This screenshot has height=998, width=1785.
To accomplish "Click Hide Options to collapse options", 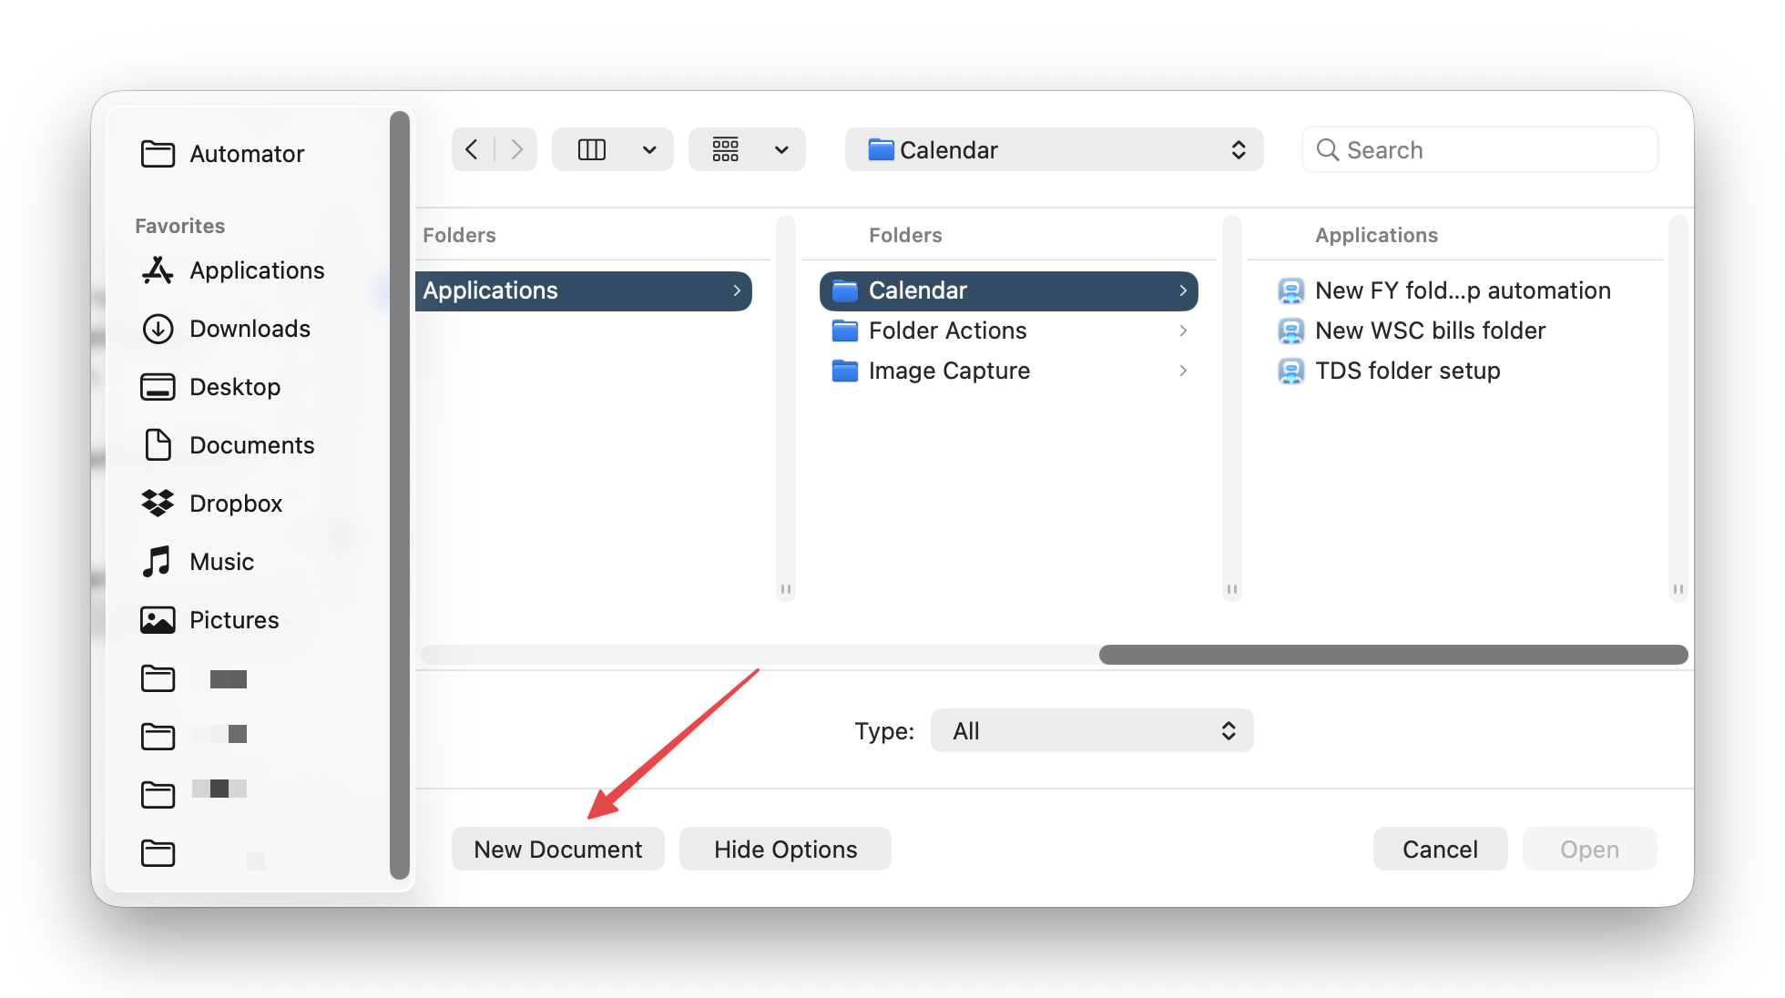I will coord(784,848).
